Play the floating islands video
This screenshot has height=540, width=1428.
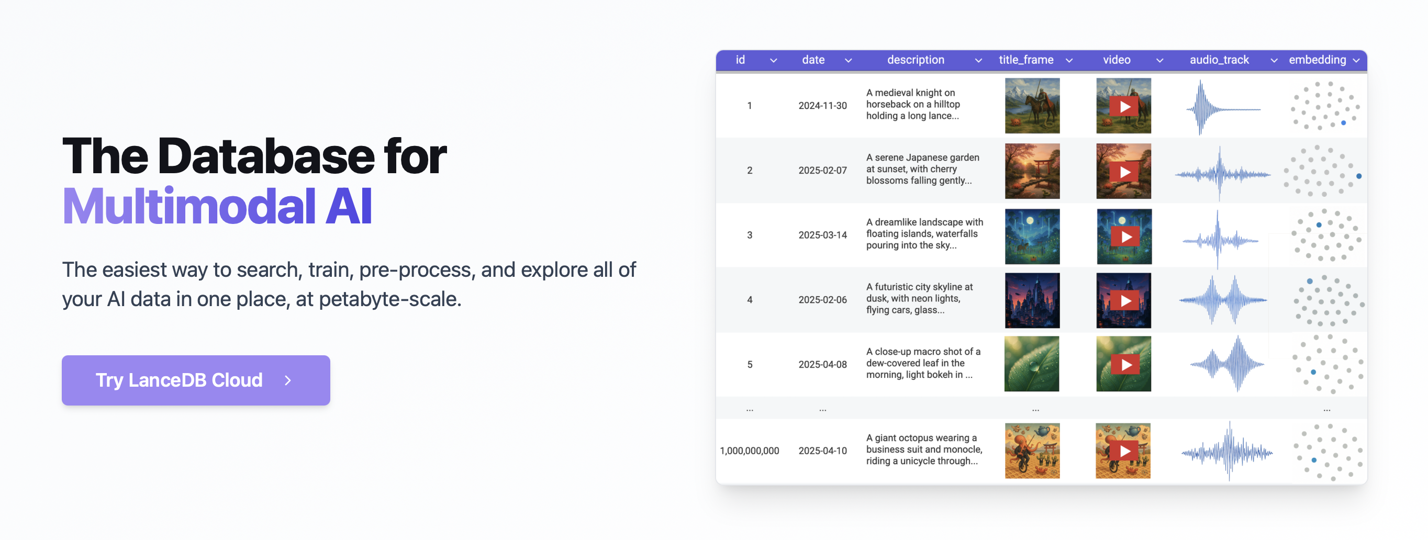pos(1125,237)
